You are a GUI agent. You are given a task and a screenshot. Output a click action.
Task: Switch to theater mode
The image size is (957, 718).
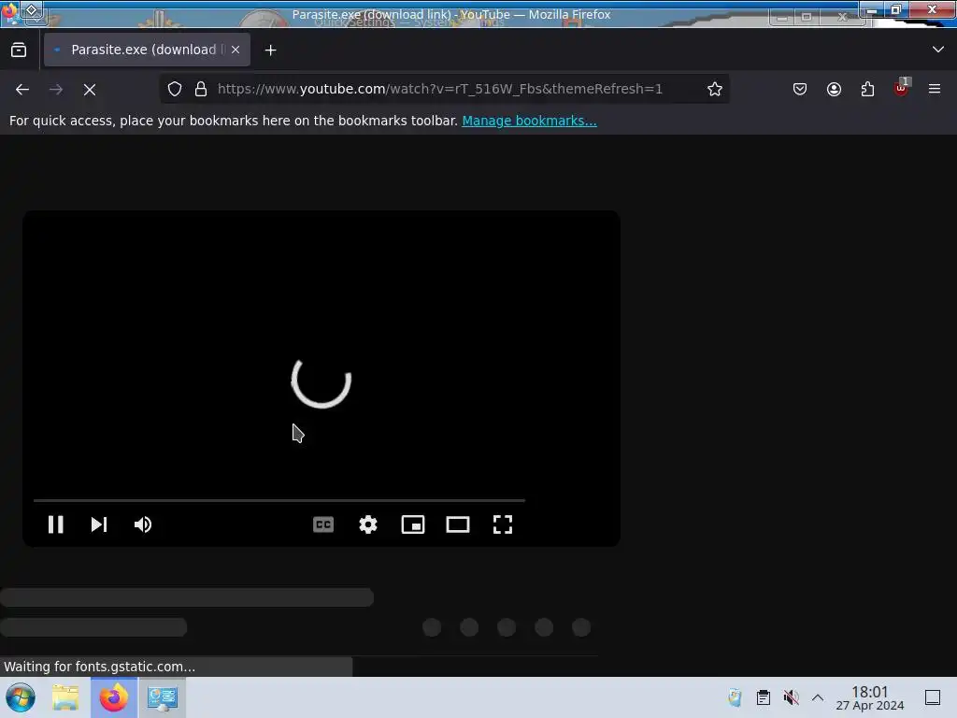[458, 524]
